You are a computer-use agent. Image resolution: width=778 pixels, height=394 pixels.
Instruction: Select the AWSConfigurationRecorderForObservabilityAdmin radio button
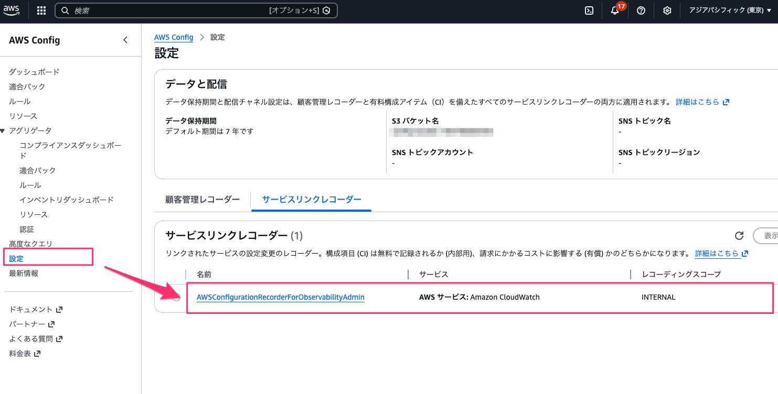(176, 297)
